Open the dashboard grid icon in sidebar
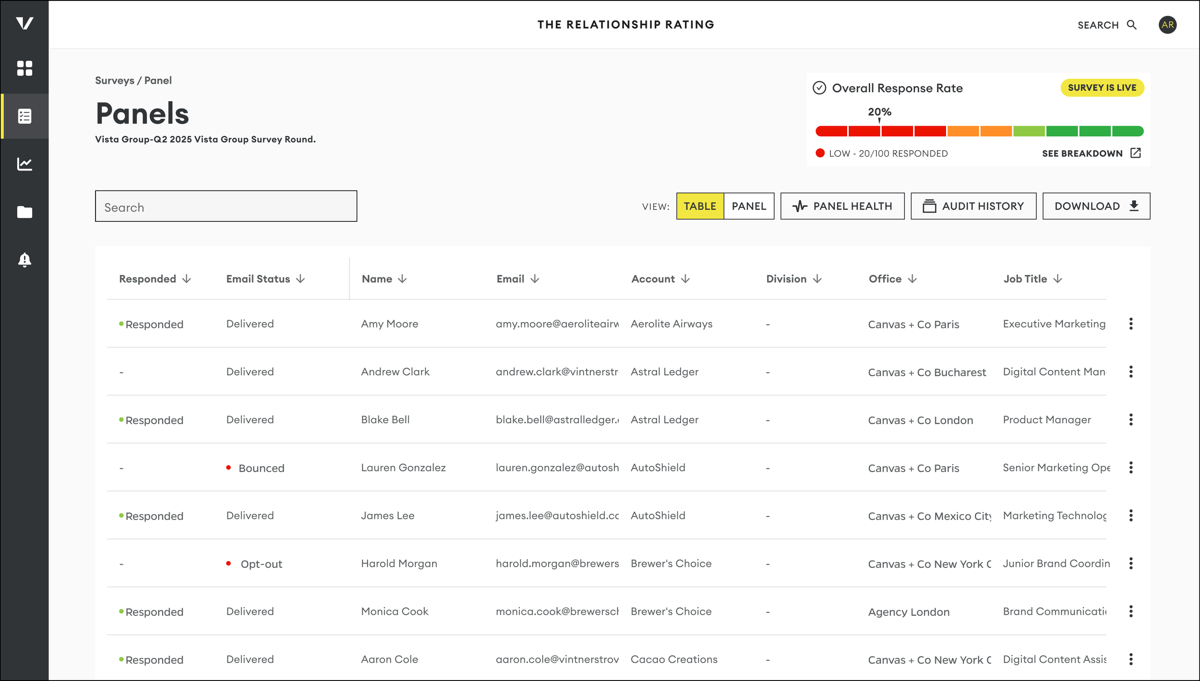Image resolution: width=1200 pixels, height=681 pixels. click(x=24, y=68)
